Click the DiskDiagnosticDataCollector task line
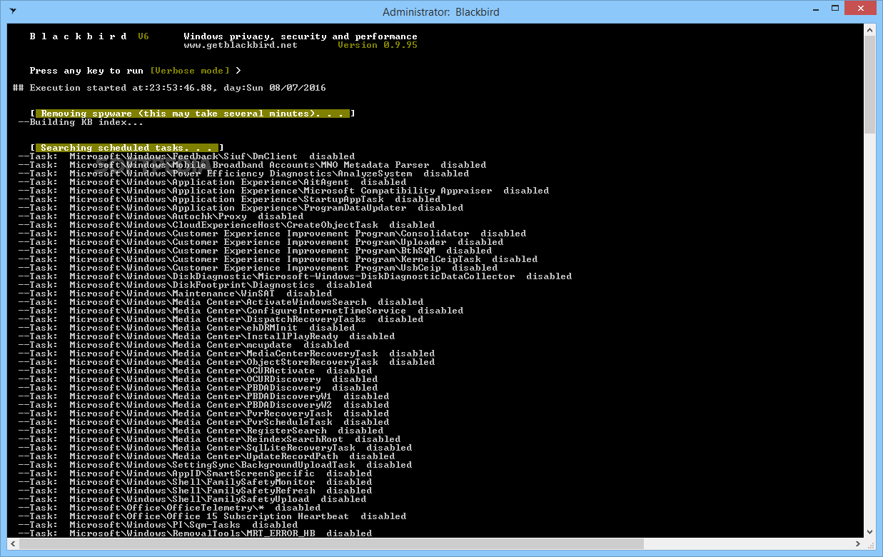Screen dimensions: 883x557 click(x=295, y=276)
